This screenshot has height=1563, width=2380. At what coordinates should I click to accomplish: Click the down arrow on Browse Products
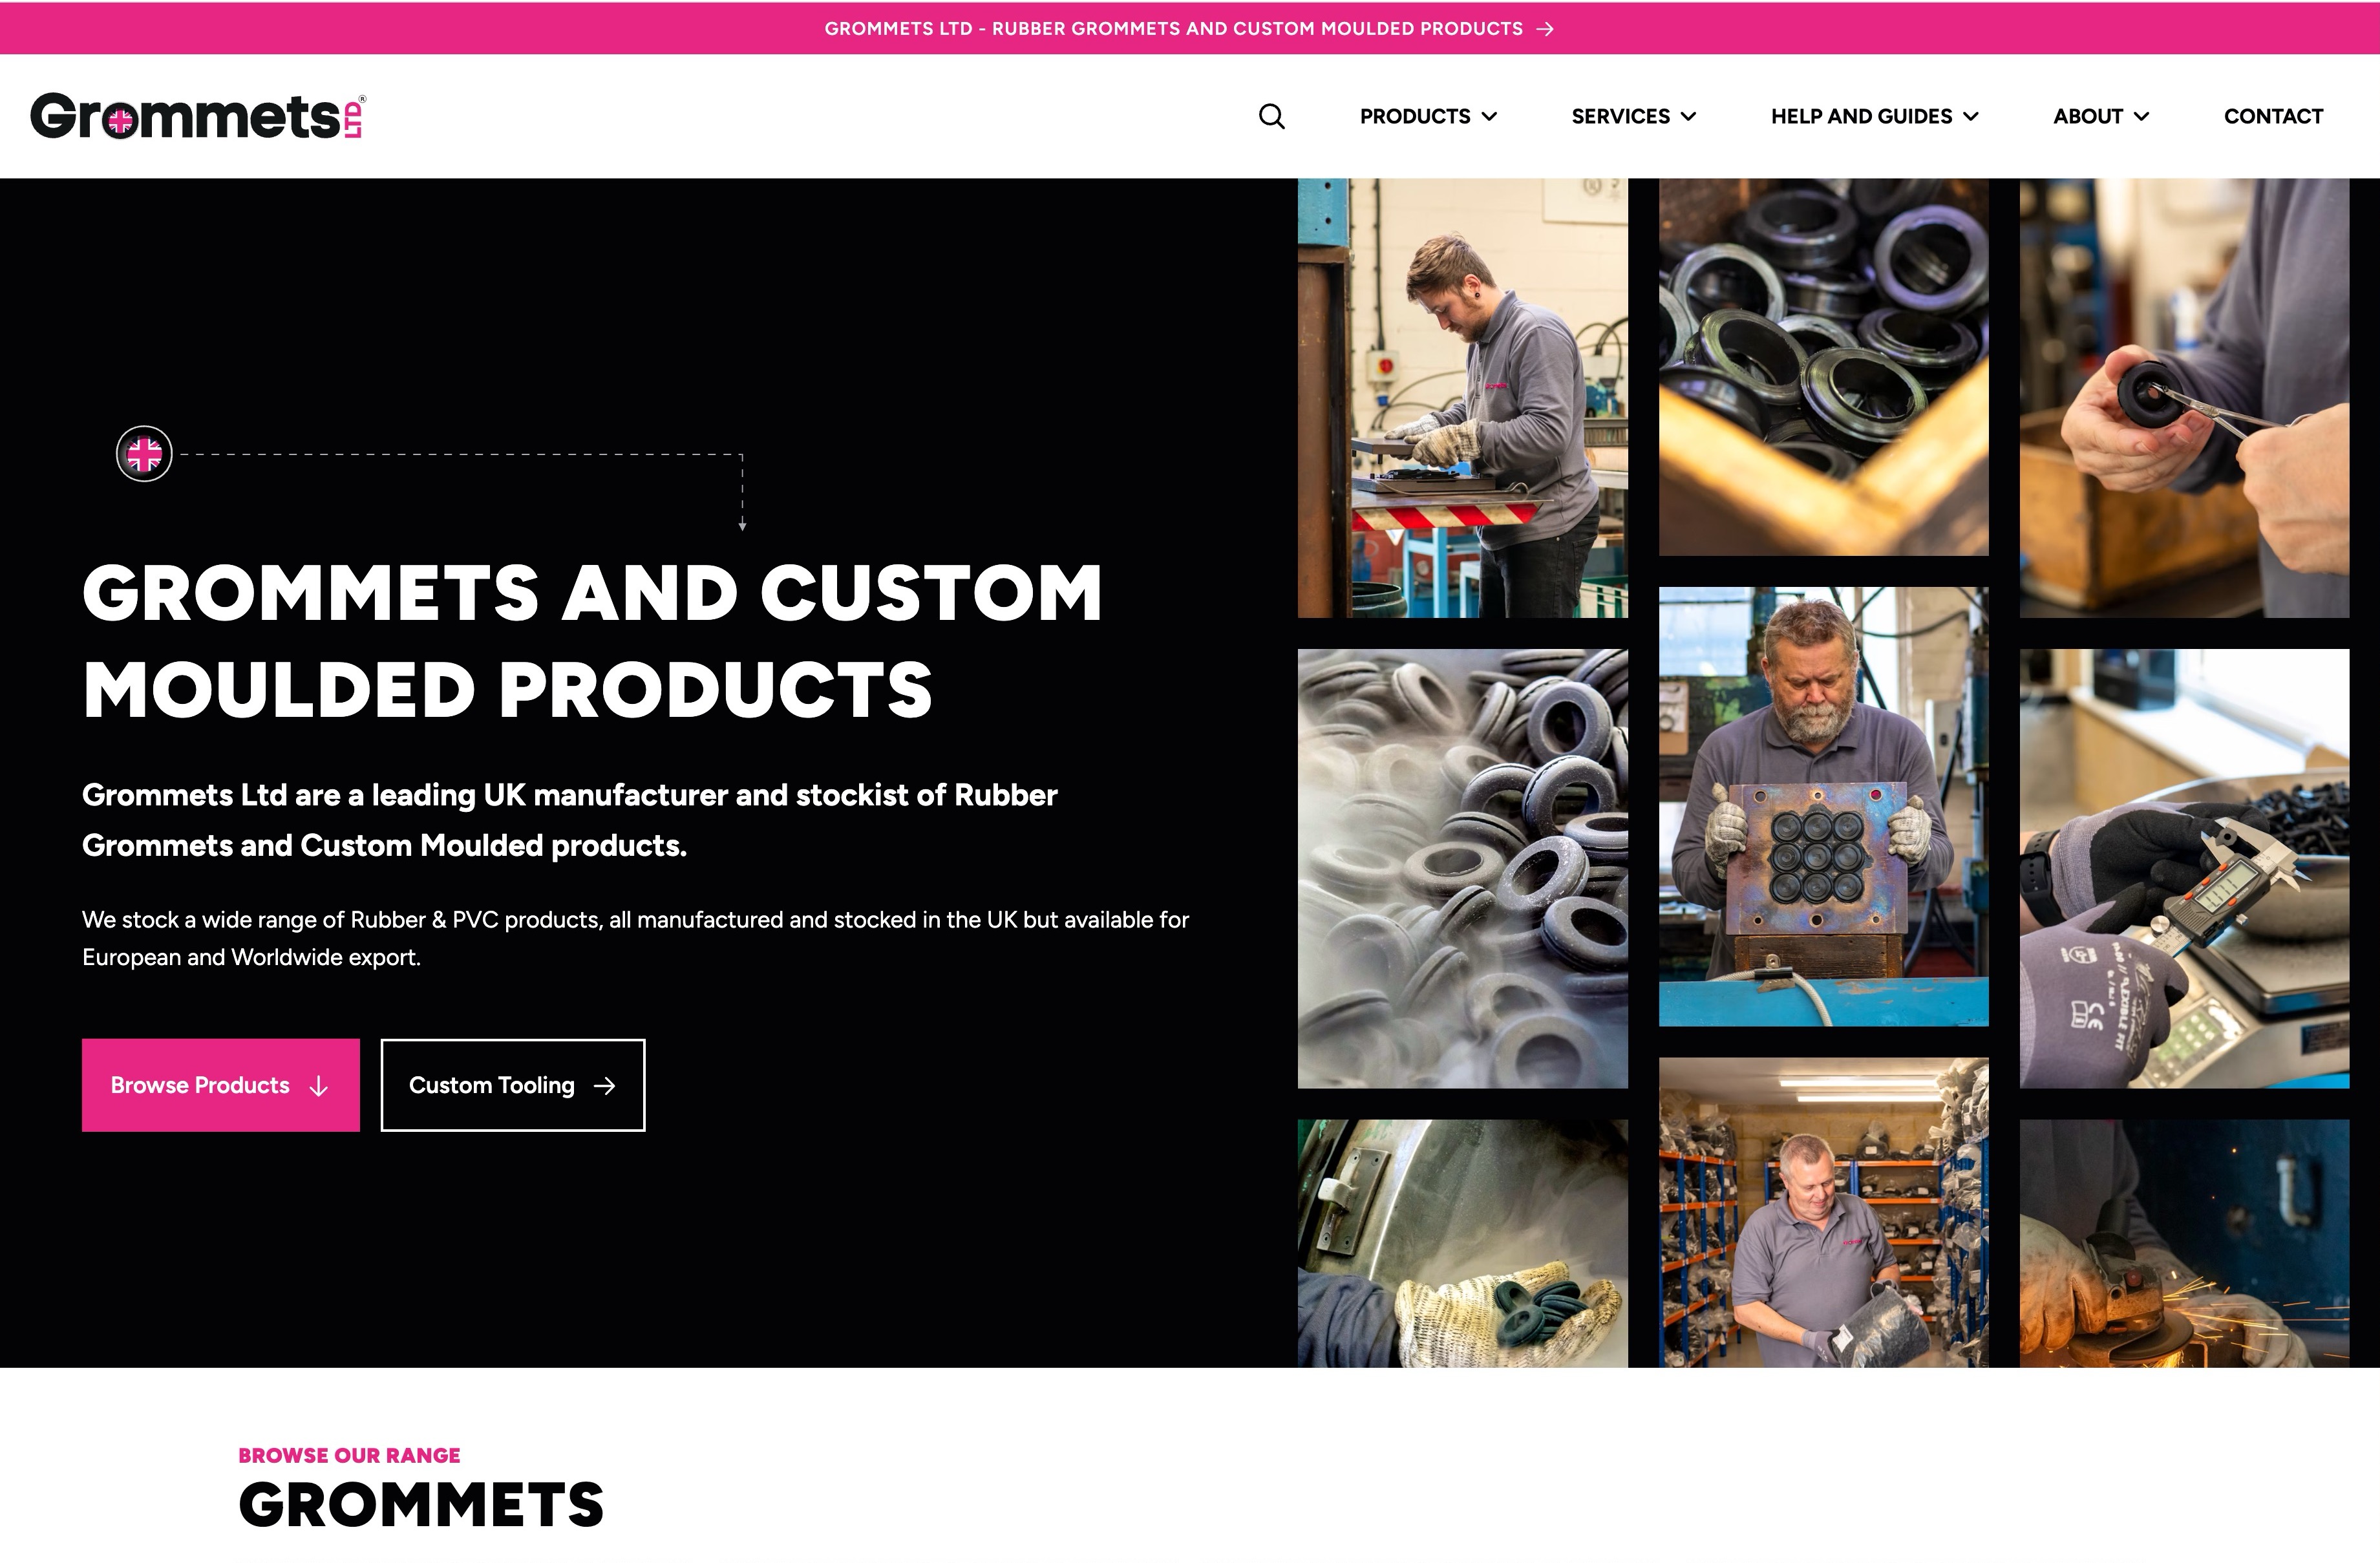click(x=319, y=1086)
